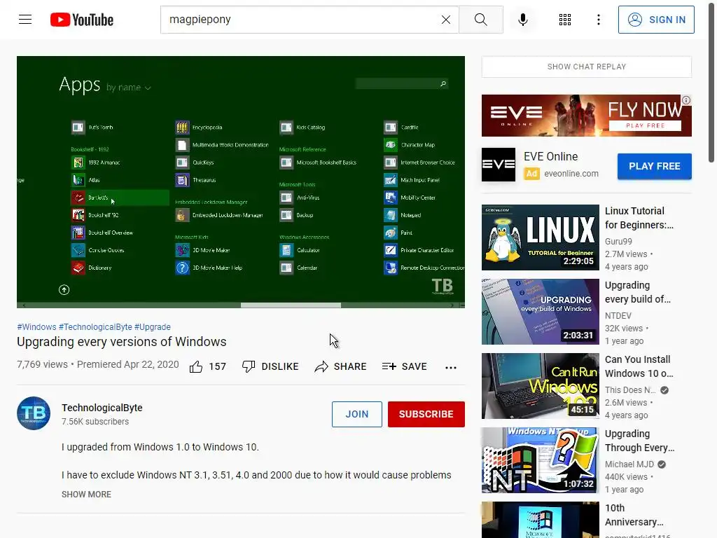The width and height of the screenshot is (717, 538).
Task: Open the settings three-dot menu in header
Action: coord(599,20)
